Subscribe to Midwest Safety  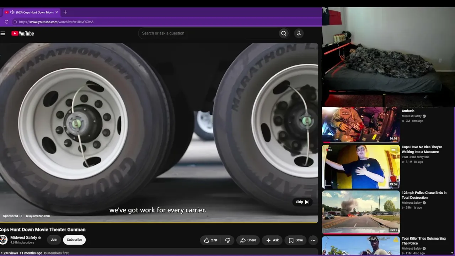pos(74,240)
